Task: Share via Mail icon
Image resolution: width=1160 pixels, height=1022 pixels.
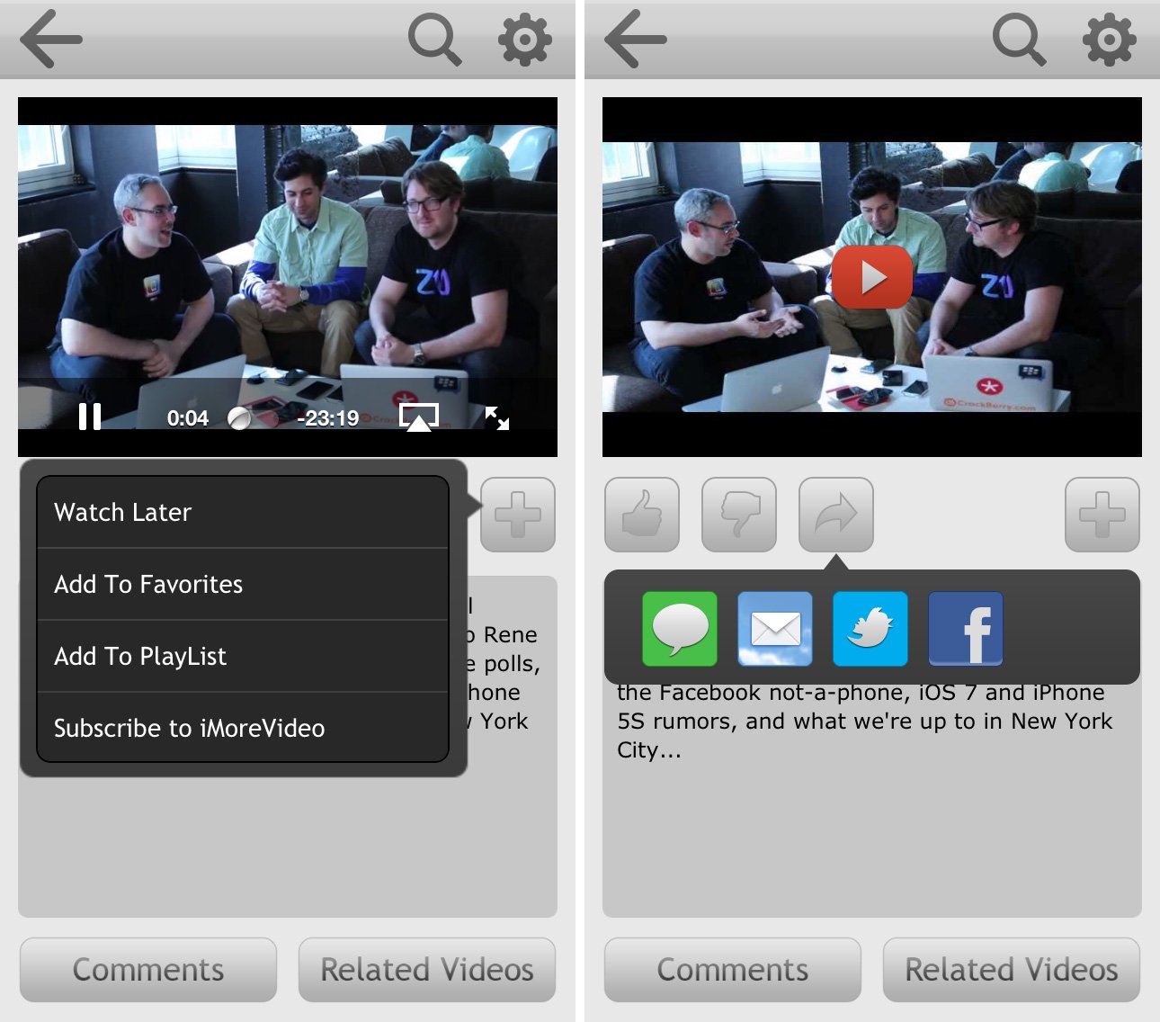Action: (x=775, y=629)
